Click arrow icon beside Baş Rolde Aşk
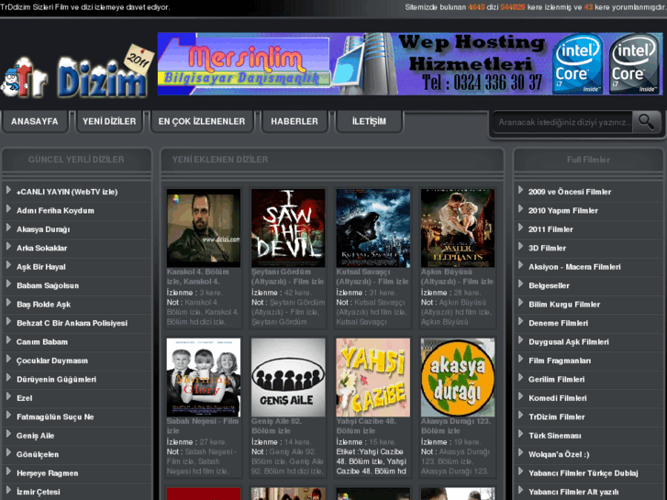Viewport: 667px width, 500px height. [x=8, y=303]
